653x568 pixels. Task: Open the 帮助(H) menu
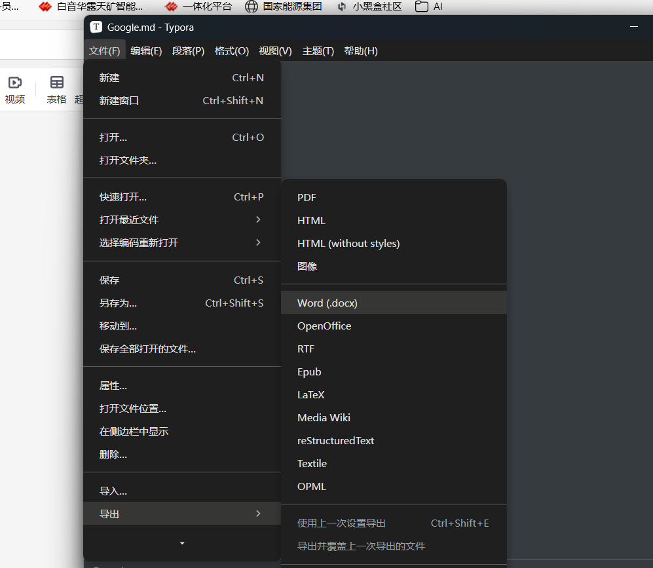click(x=361, y=51)
